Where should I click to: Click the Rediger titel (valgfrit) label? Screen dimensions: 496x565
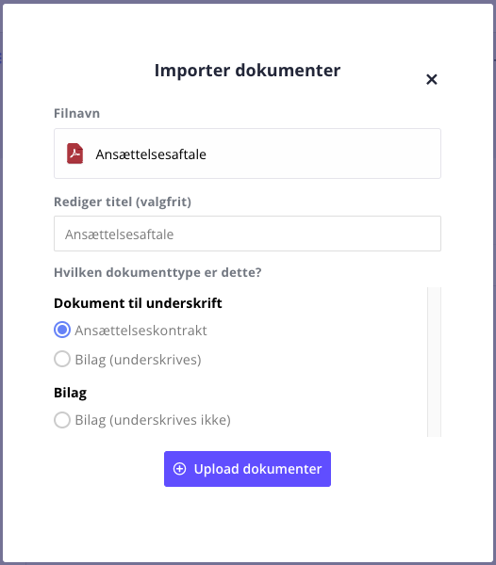[123, 202]
